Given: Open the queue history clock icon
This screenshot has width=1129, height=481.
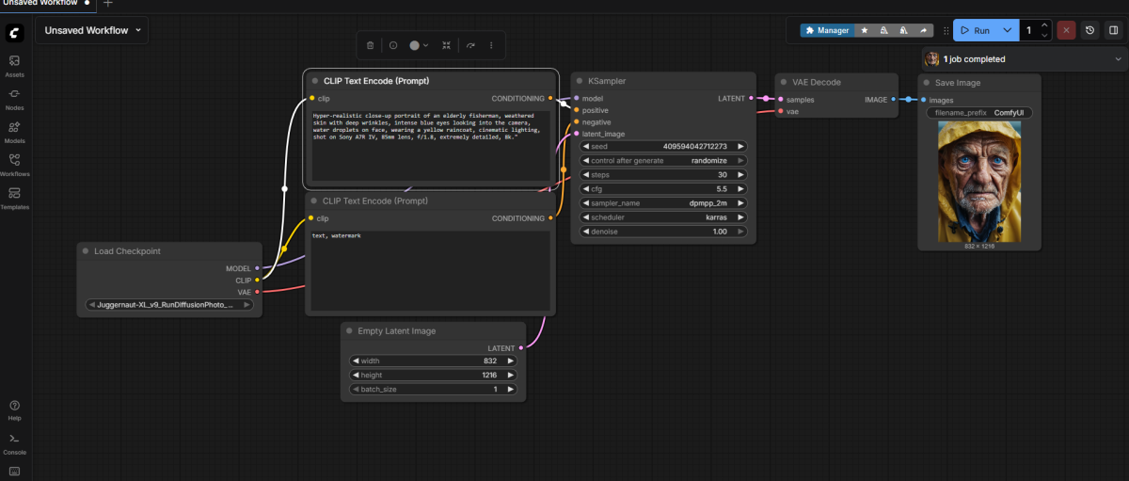Looking at the screenshot, I should tap(1089, 30).
